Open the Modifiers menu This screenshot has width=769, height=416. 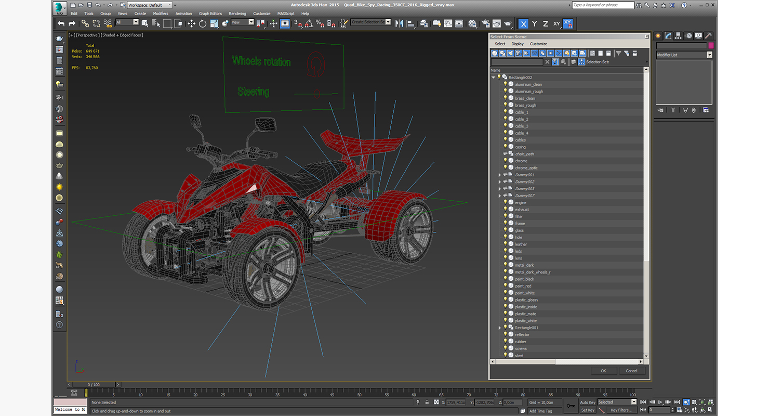[161, 14]
